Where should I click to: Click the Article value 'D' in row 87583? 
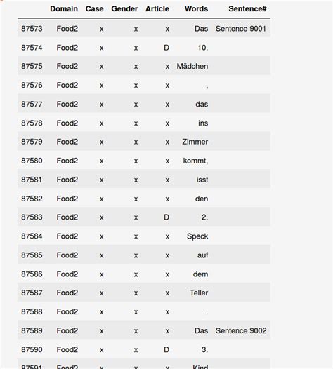coord(166,217)
